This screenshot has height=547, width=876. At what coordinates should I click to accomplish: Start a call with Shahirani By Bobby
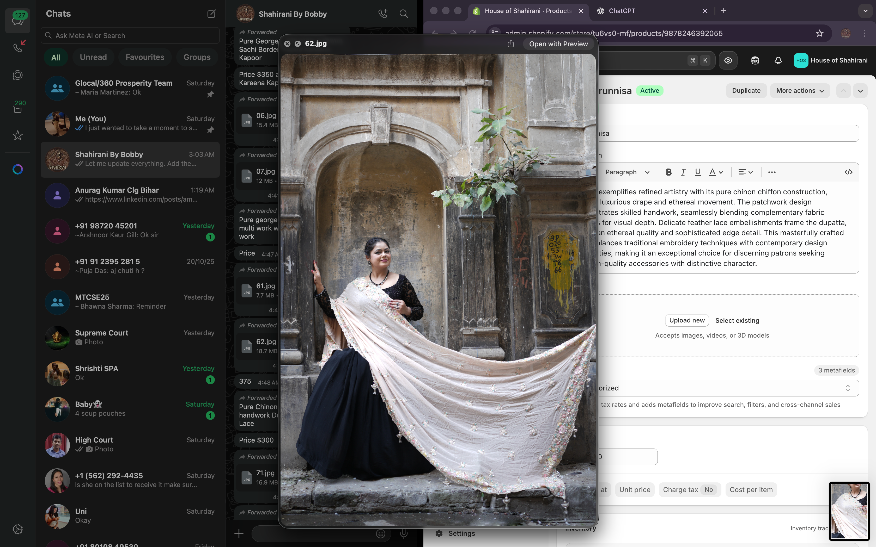click(x=383, y=14)
